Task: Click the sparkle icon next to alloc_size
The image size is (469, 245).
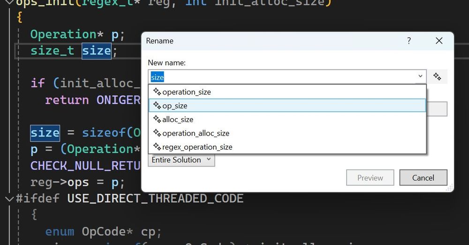Action: [x=157, y=119]
